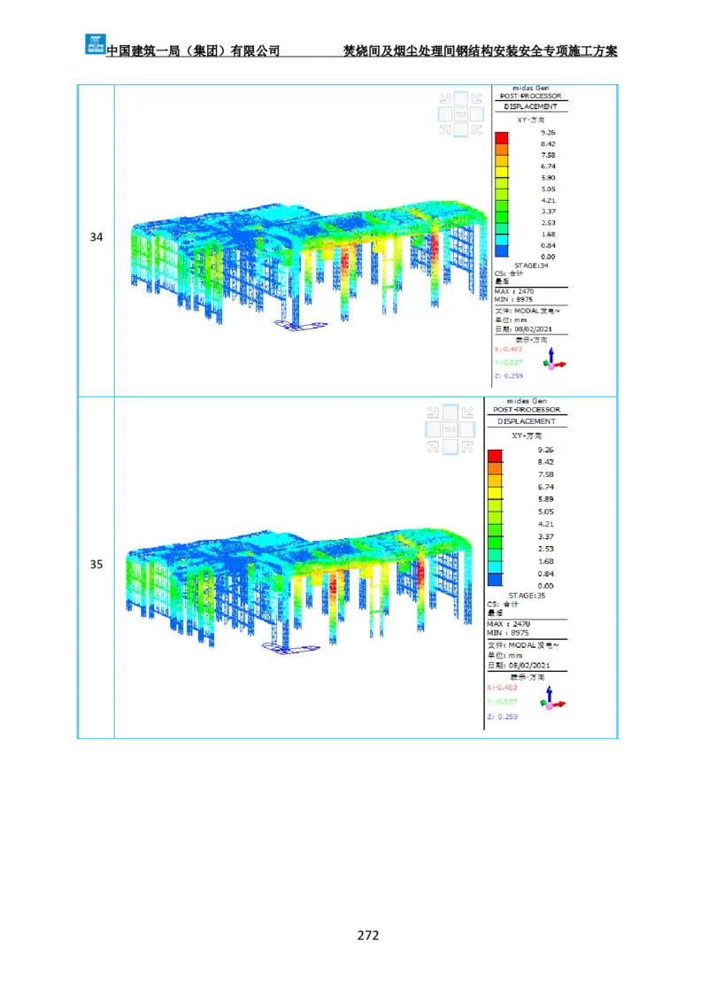Click bottom-left diagonal arrow in upper view cube
The height and width of the screenshot is (1002, 708).
pos(445,130)
